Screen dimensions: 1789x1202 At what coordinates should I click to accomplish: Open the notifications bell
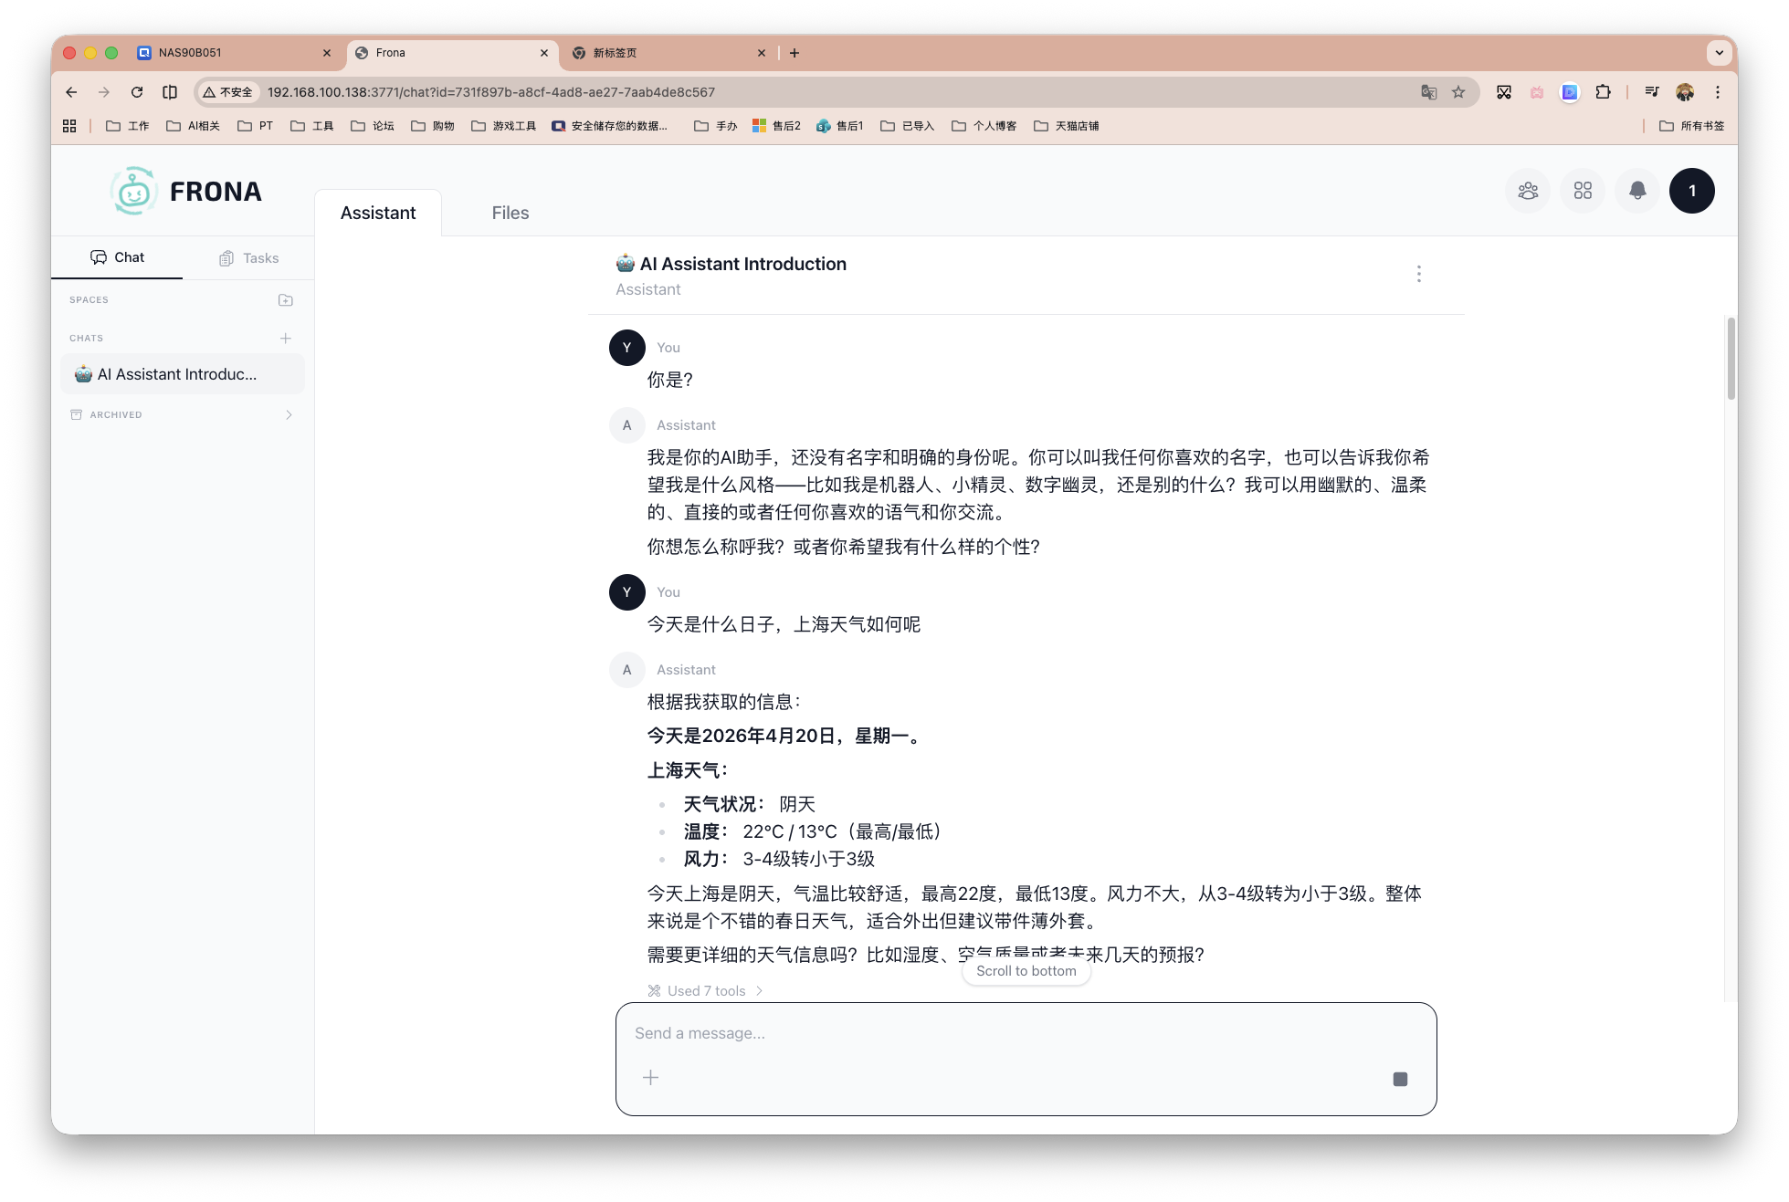1637,191
